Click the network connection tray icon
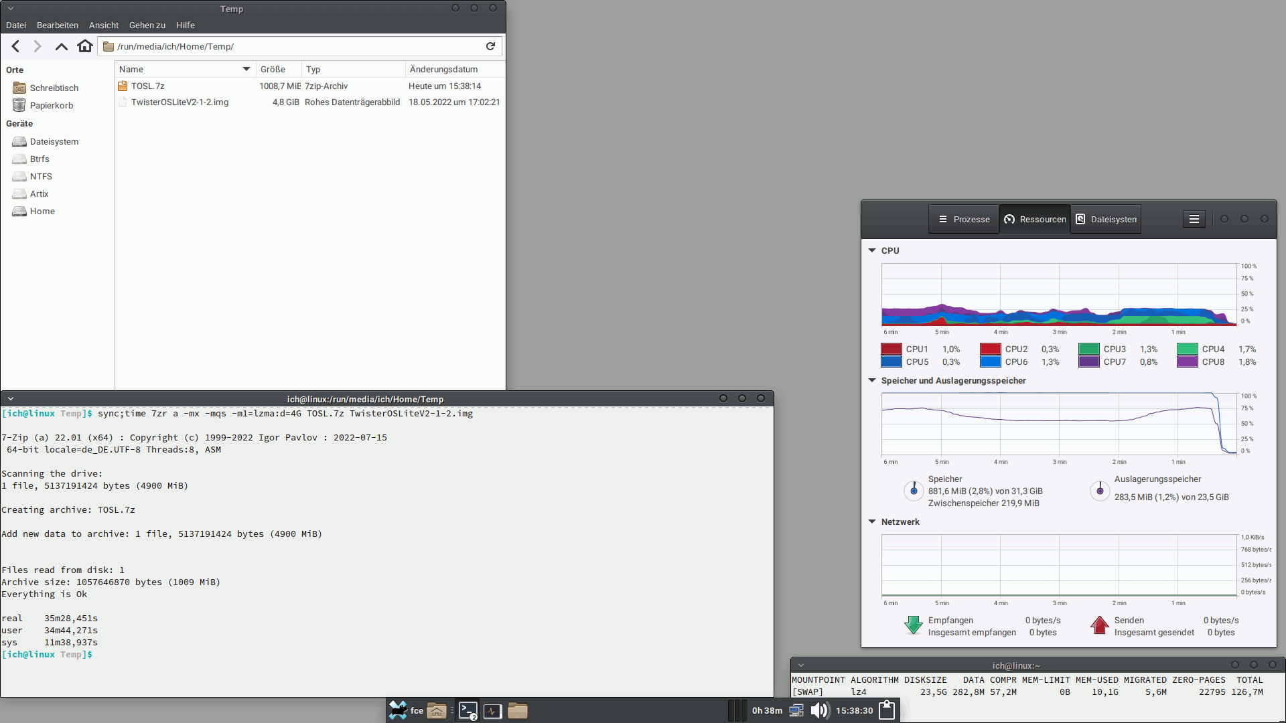Viewport: 1286px width, 723px height. [796, 710]
